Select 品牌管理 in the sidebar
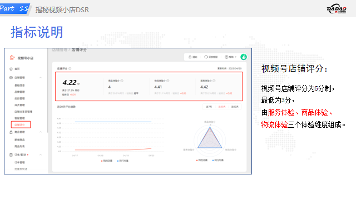This screenshot has width=356, height=200. click(19, 92)
